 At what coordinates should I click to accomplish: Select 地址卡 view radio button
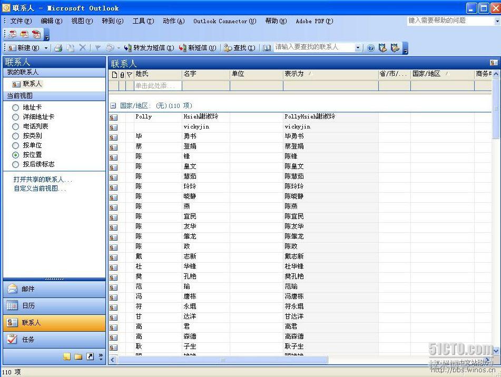pos(15,107)
